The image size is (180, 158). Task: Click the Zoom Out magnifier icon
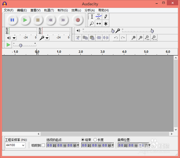pyautogui.click(x=140, y=38)
